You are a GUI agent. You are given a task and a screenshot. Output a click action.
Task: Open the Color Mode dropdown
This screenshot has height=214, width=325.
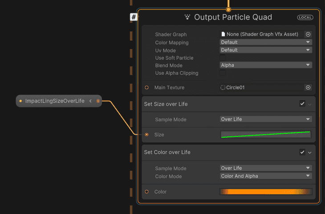[x=266, y=176]
